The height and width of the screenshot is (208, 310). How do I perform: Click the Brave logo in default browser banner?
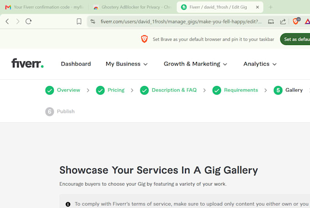145,39
